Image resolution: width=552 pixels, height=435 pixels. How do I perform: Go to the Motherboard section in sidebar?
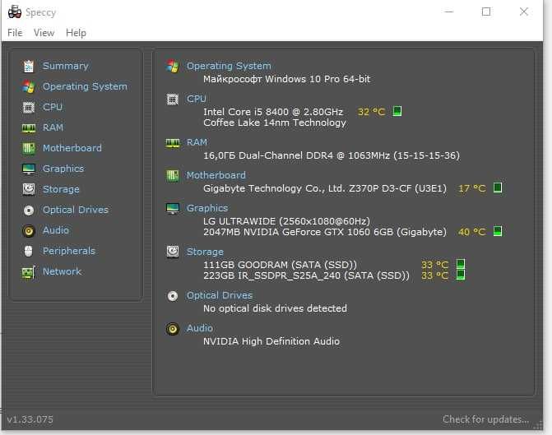click(72, 148)
